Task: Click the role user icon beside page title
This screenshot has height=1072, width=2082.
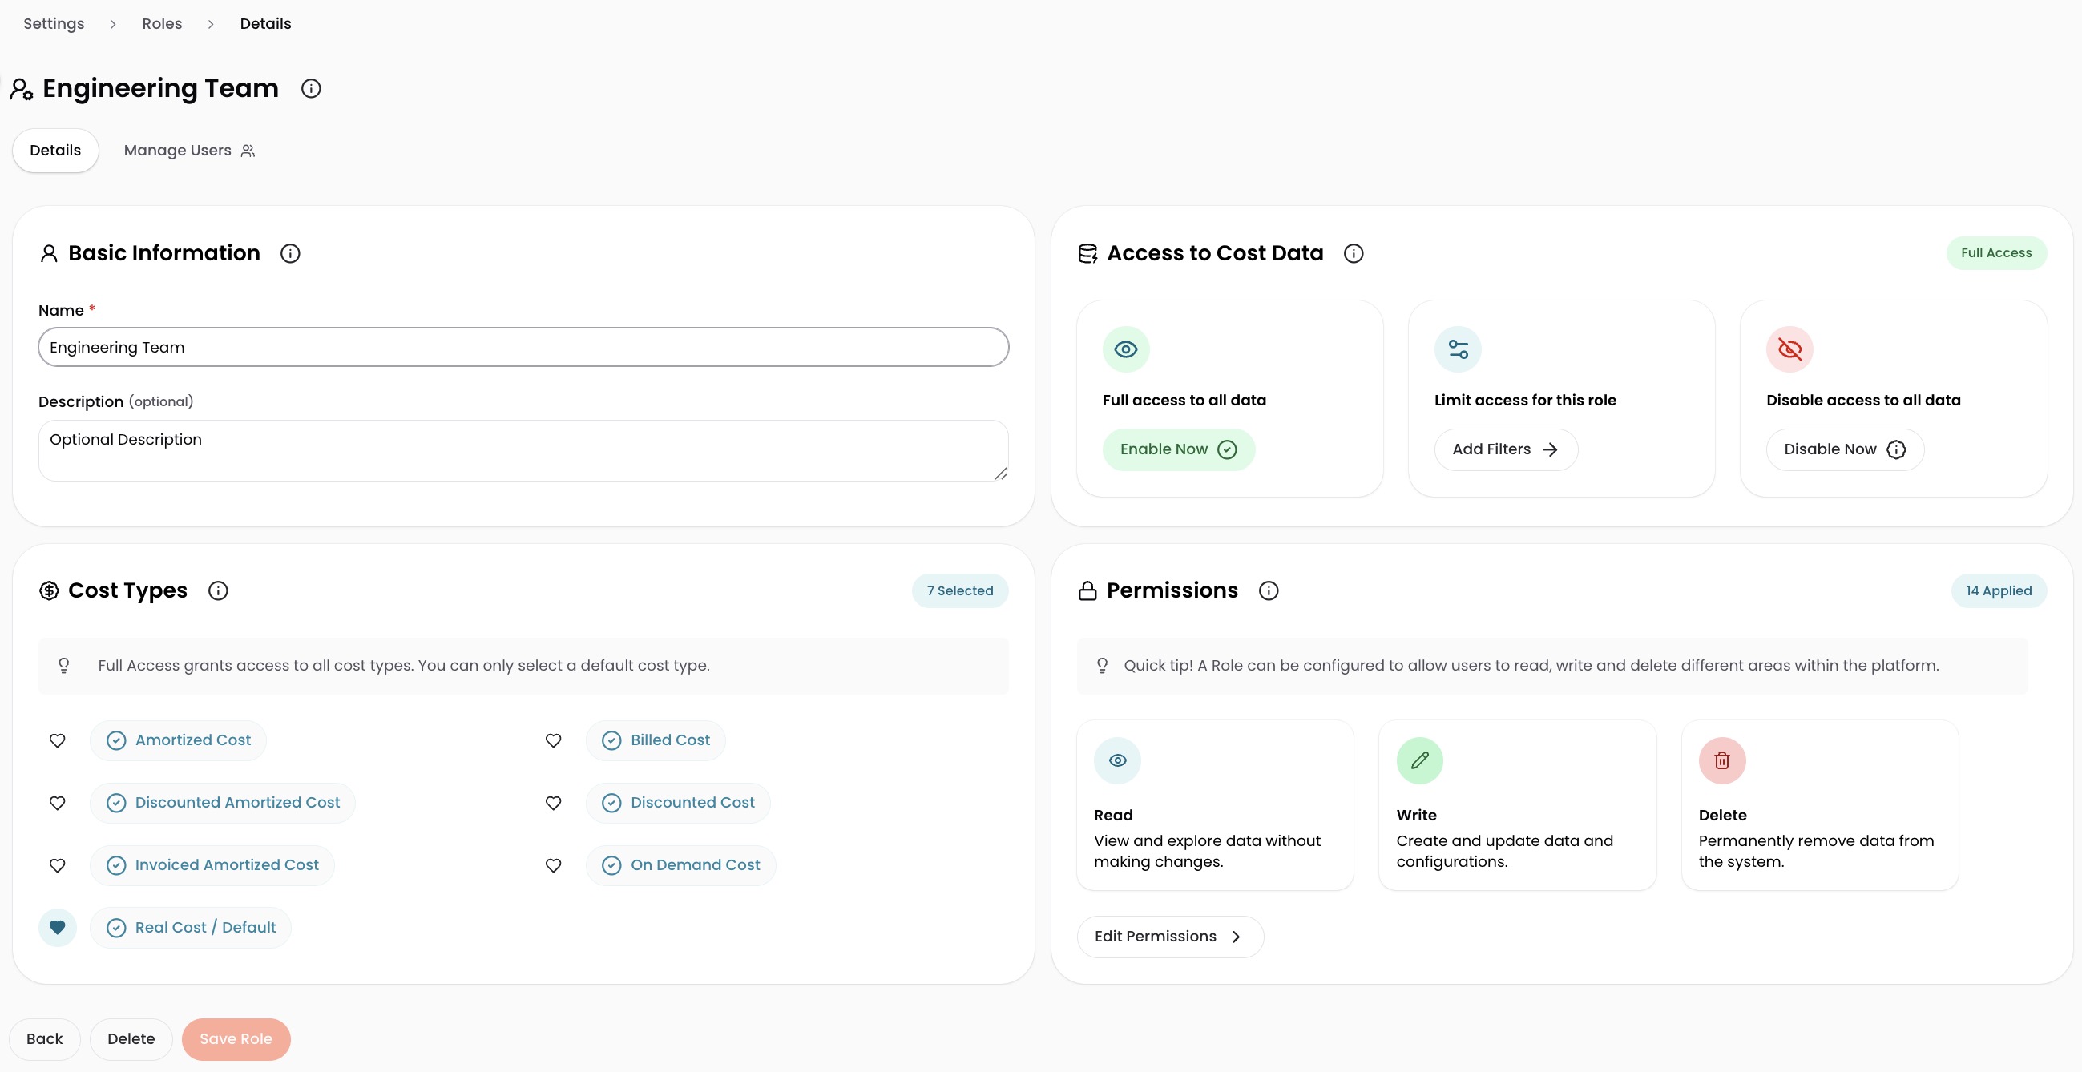Action: [x=22, y=89]
